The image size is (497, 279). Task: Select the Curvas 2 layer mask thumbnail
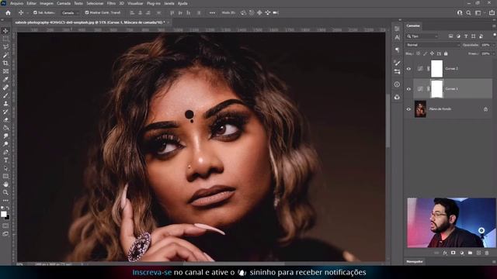coord(436,69)
